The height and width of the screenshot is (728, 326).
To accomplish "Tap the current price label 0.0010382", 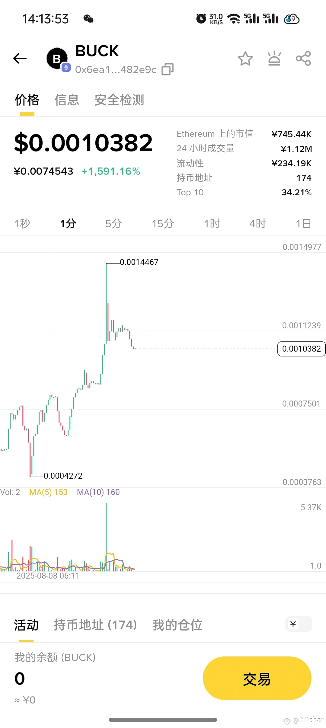I will (301, 349).
